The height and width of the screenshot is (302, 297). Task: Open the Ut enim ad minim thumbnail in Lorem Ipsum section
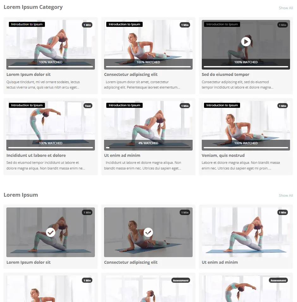click(x=246, y=232)
